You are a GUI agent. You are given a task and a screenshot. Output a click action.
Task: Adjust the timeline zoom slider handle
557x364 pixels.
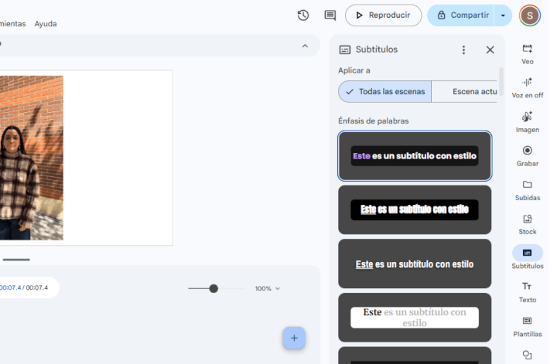(214, 288)
